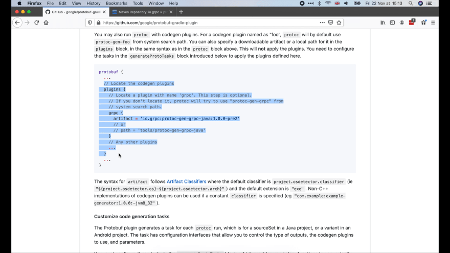
Task: Show site security padlock info
Action: 98,22
